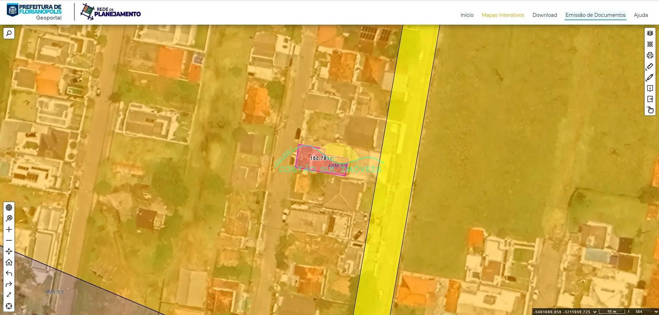This screenshot has width=659, height=315.
Task: Return to home map extent
Action: (9, 262)
